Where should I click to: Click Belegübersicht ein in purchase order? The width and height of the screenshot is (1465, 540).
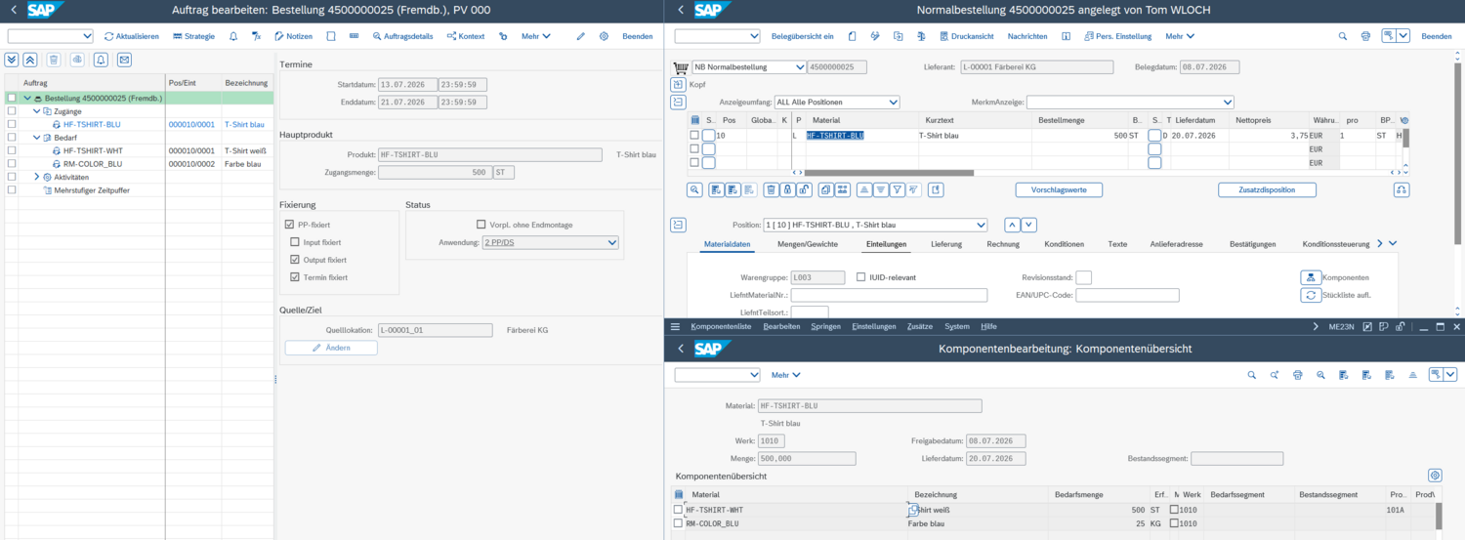(802, 36)
